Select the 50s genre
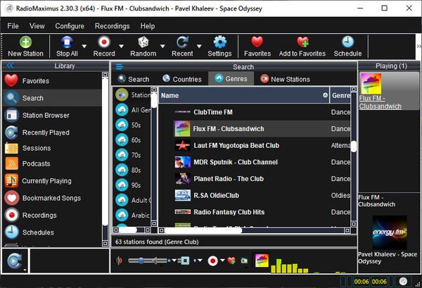Image resolution: width=422 pixels, height=288 pixels. (x=132, y=125)
